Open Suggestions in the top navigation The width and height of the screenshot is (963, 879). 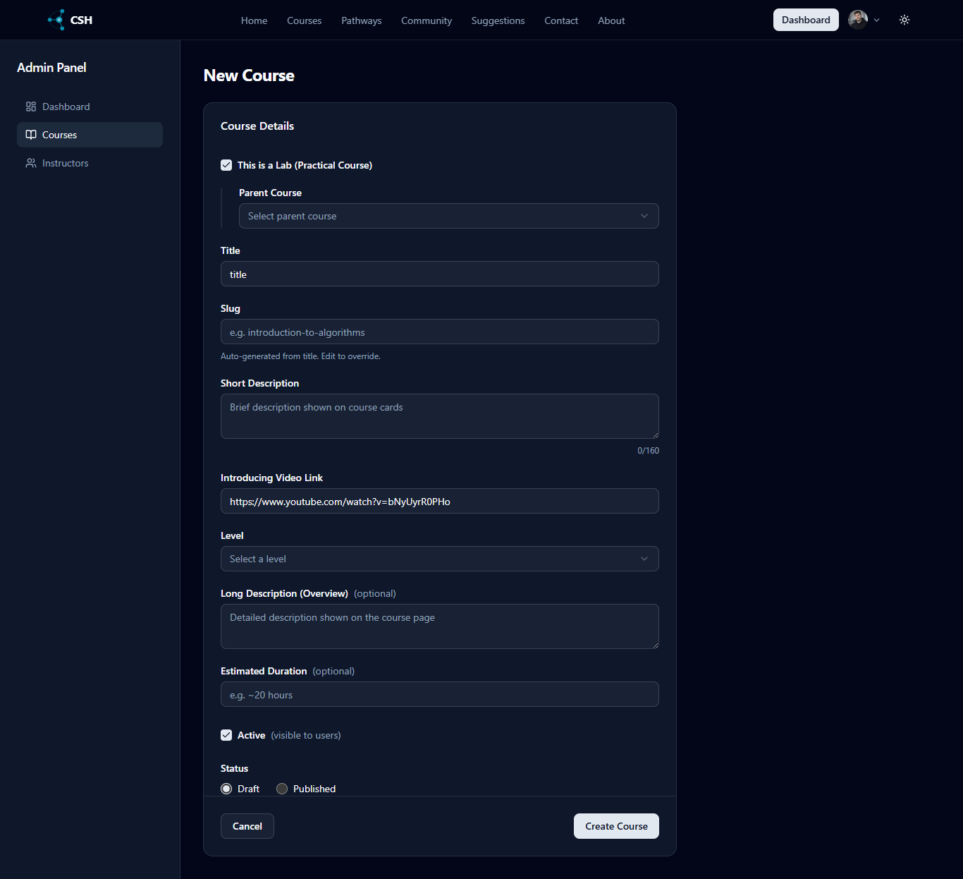coord(498,20)
